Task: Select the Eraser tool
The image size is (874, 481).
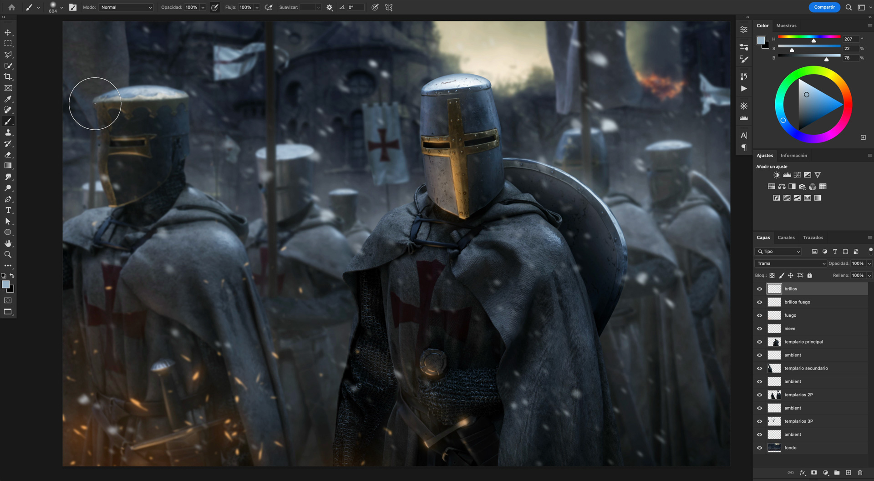Action: click(x=8, y=155)
